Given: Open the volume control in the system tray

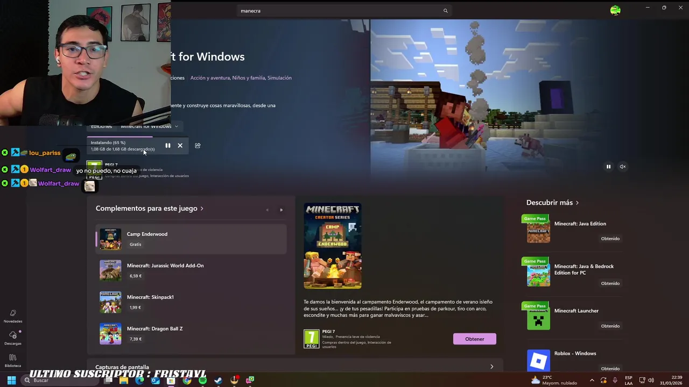Looking at the screenshot, I should click(x=651, y=380).
